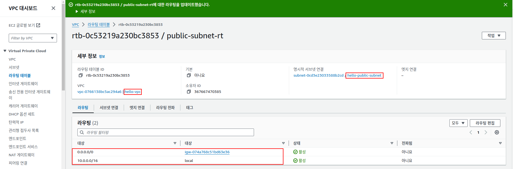Copy the 기본 value 아니요
The width and height of the screenshot is (514, 169).
(189, 75)
